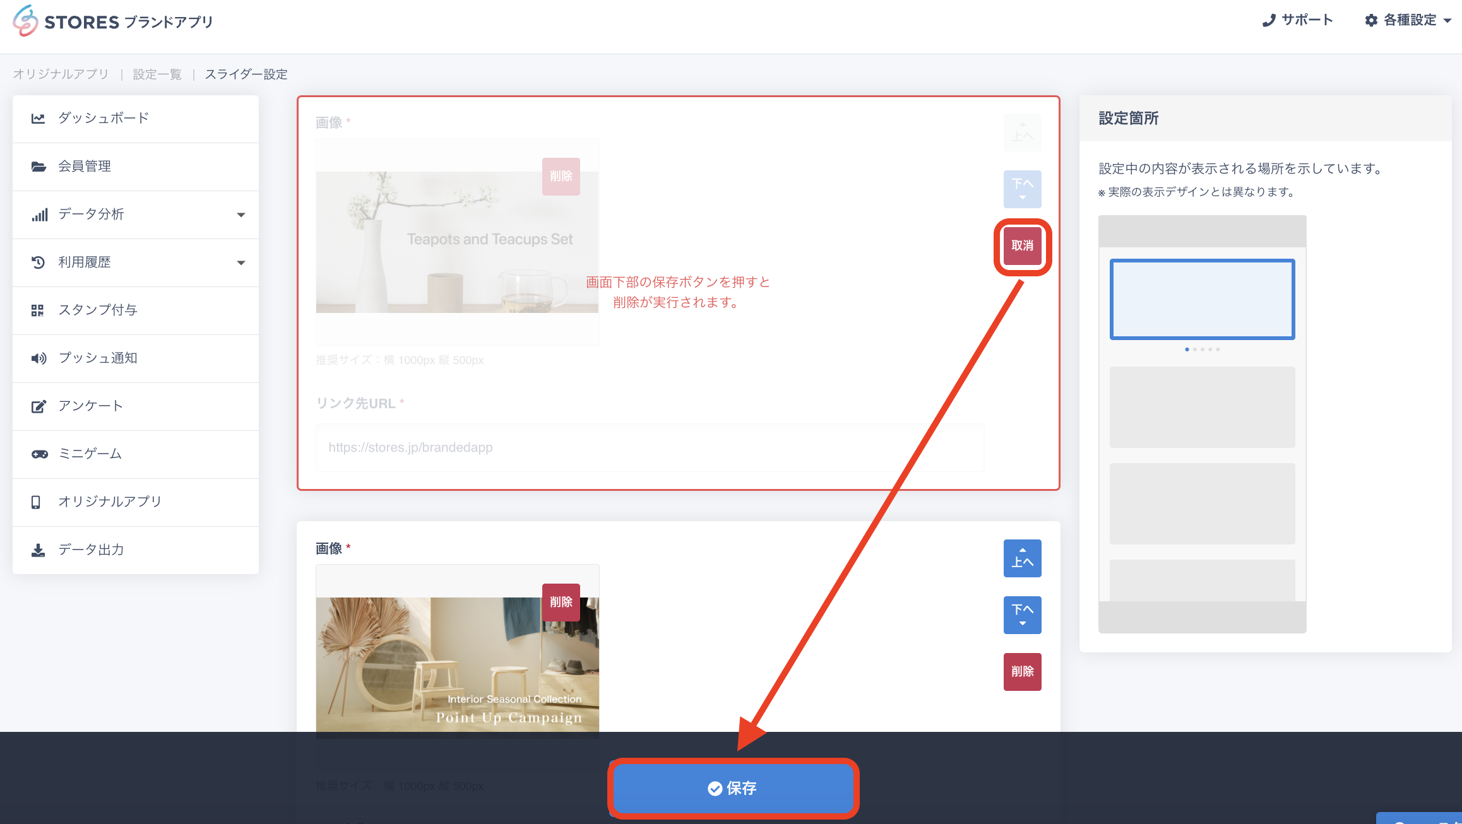Open オリジナルアプリ in the sidebar
The height and width of the screenshot is (824, 1462).
(x=136, y=502)
